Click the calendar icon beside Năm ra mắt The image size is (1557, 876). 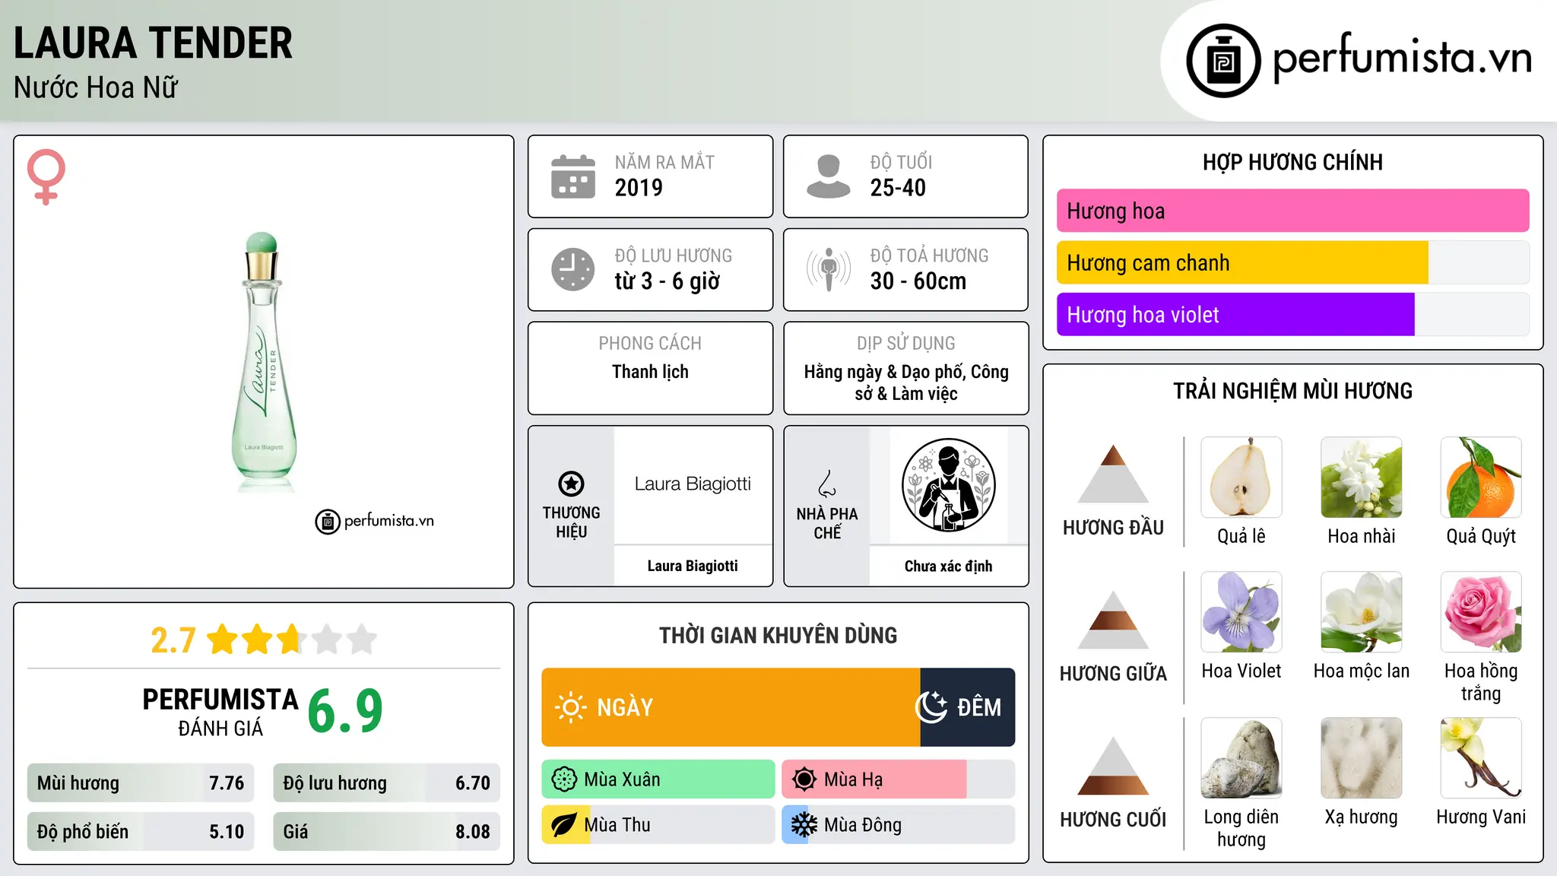(x=573, y=176)
